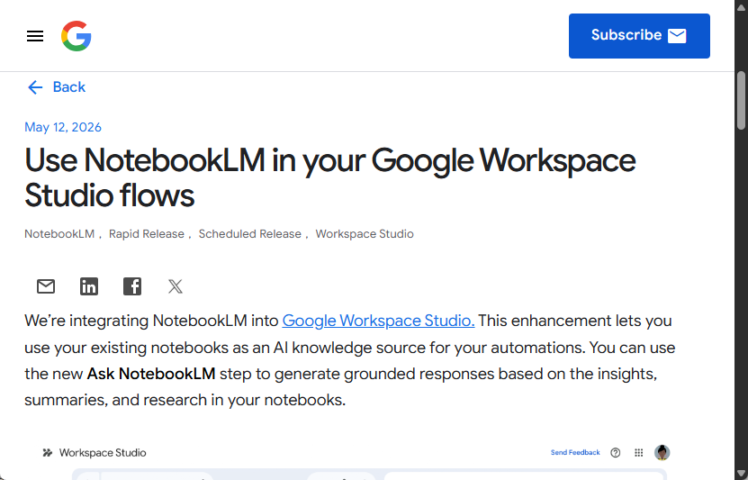
Task: Open the Google Workspace Studio link
Action: coord(378,321)
